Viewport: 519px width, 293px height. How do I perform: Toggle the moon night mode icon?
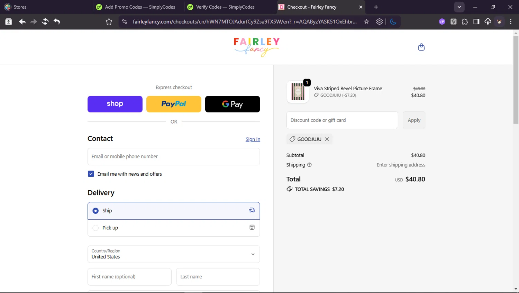tap(393, 22)
